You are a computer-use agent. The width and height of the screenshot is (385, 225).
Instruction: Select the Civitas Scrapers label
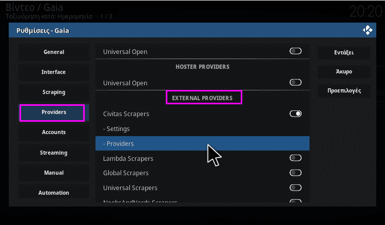[x=126, y=114]
